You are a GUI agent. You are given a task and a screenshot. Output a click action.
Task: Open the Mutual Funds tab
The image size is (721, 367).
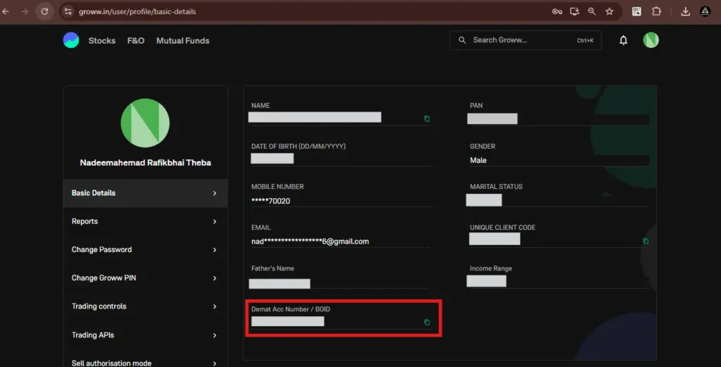click(x=182, y=40)
